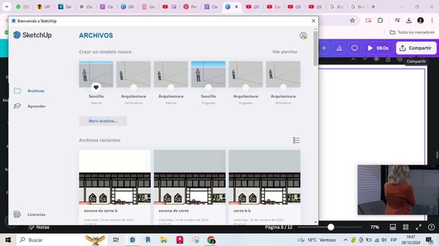Play the 59.0s Canva presentation
The image size is (439, 246).
pyautogui.click(x=378, y=48)
